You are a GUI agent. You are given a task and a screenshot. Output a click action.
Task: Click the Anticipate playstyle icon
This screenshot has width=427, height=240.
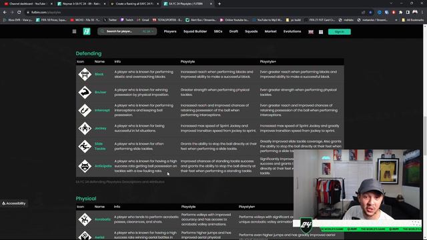click(85, 166)
